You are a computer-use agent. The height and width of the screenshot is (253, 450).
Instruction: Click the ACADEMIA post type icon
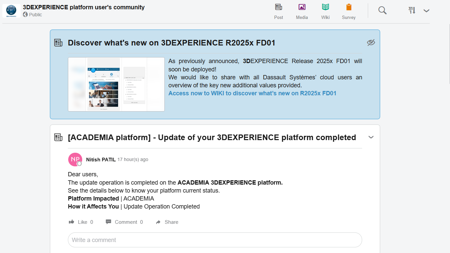tap(58, 137)
